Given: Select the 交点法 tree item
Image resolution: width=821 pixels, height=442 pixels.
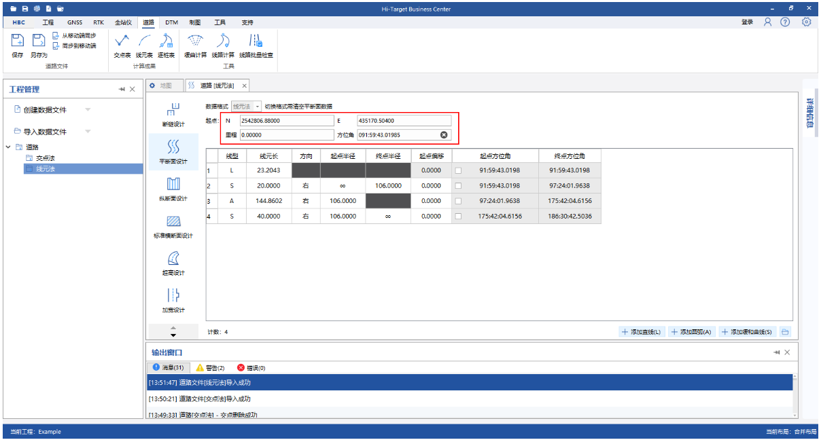Looking at the screenshot, I should 46,158.
